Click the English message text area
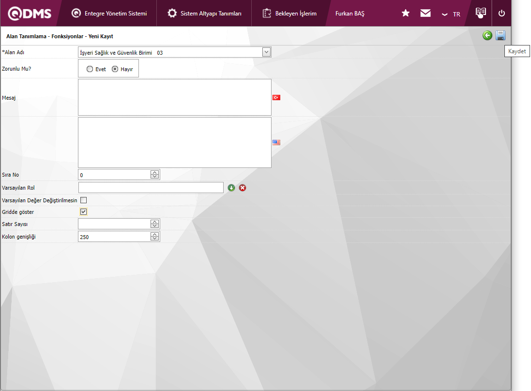531x391 pixels. (x=174, y=143)
